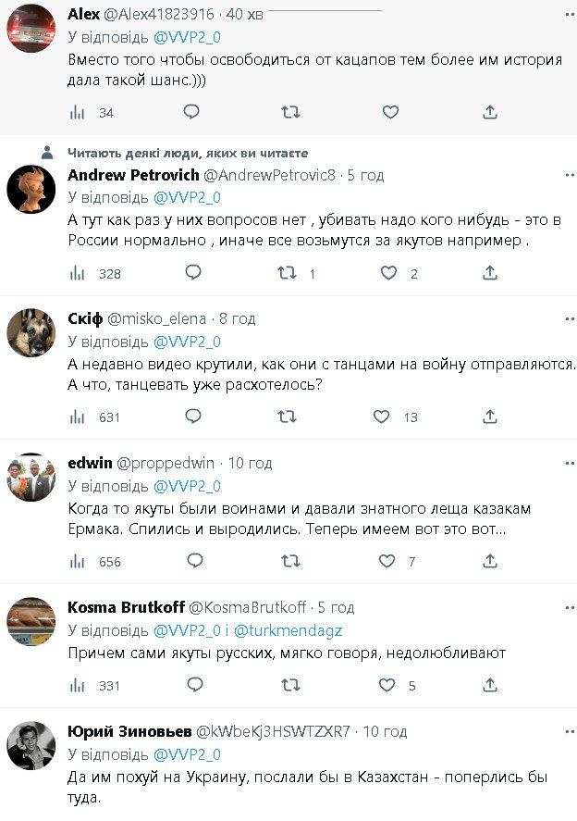Like the tweet by Скіф

click(381, 417)
